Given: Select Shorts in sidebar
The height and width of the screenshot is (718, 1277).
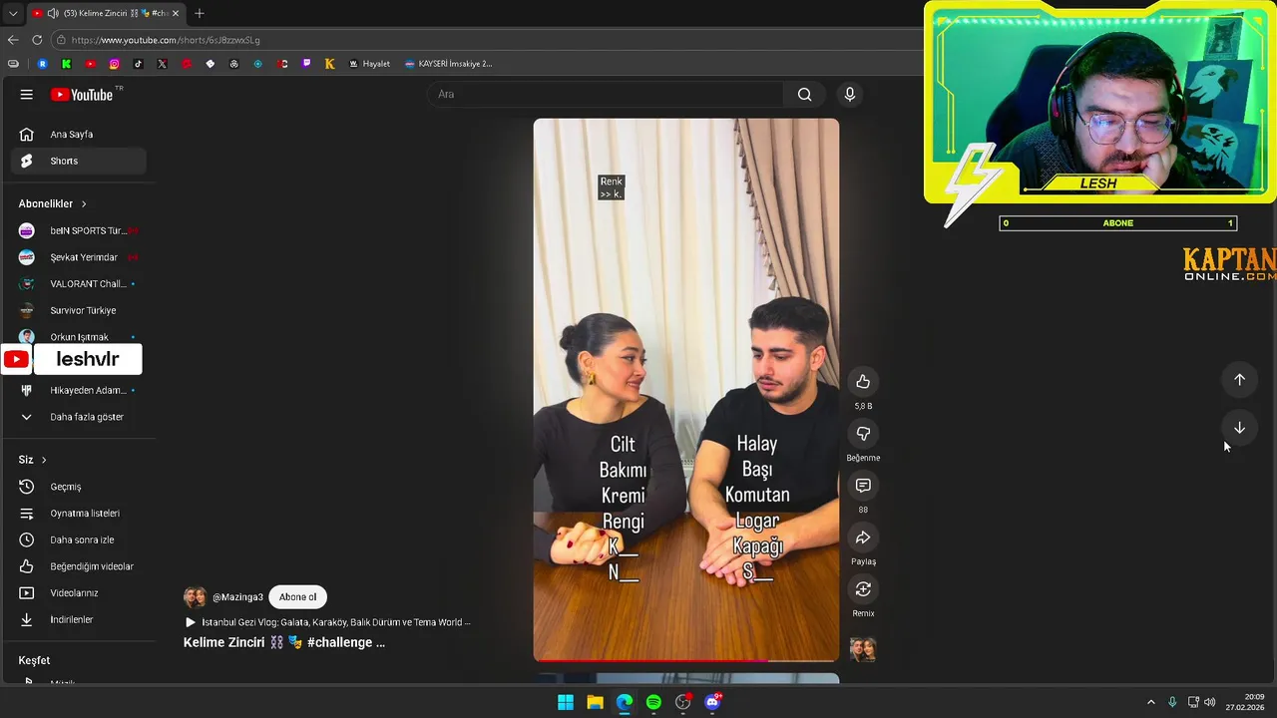Looking at the screenshot, I should pos(79,162).
